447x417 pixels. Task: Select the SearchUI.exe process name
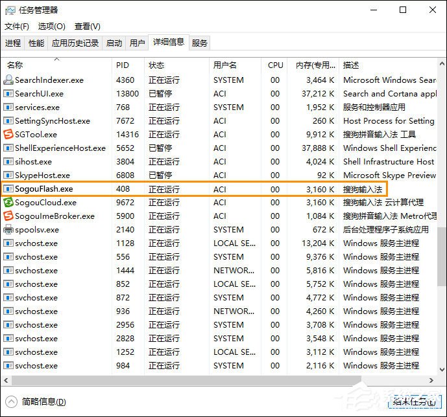tap(40, 94)
